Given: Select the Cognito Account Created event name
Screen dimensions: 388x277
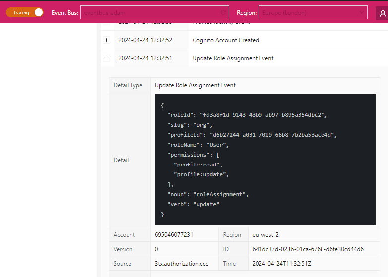Looking at the screenshot, I should click(226, 40).
